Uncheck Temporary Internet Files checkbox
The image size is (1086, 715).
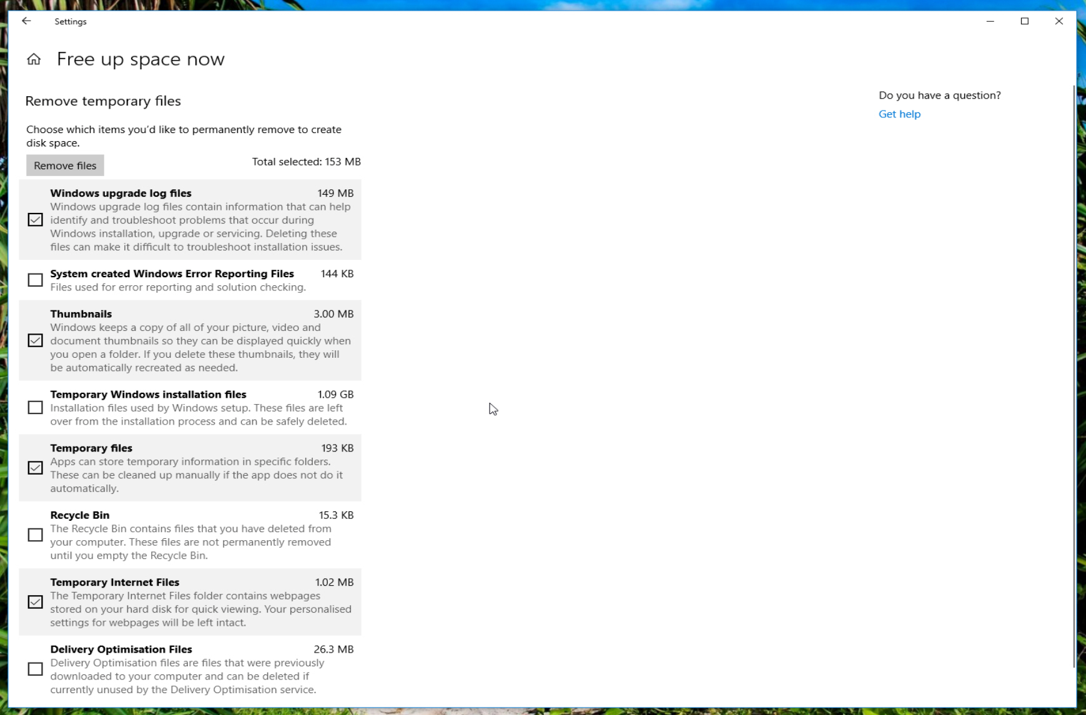(36, 602)
